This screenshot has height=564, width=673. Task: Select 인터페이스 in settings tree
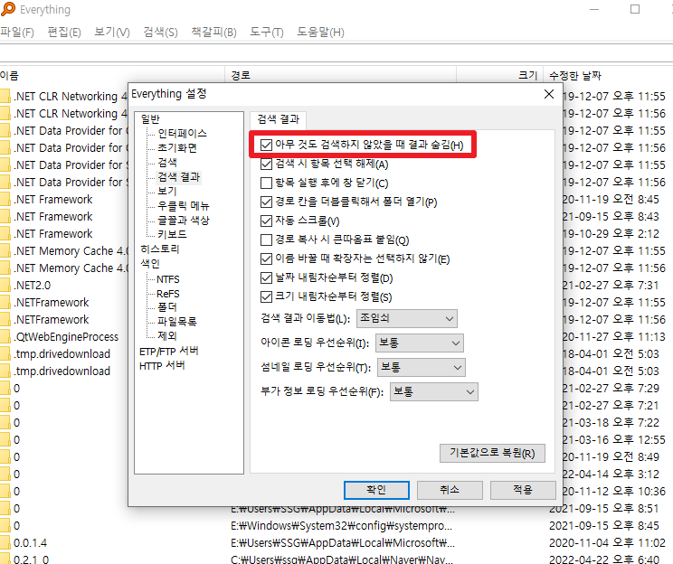tap(182, 134)
